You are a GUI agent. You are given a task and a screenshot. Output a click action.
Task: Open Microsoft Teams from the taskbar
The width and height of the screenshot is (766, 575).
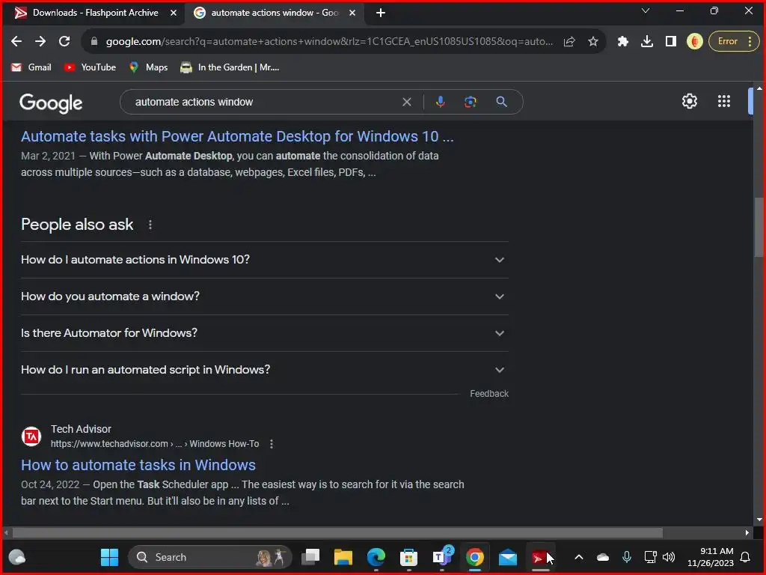(441, 557)
